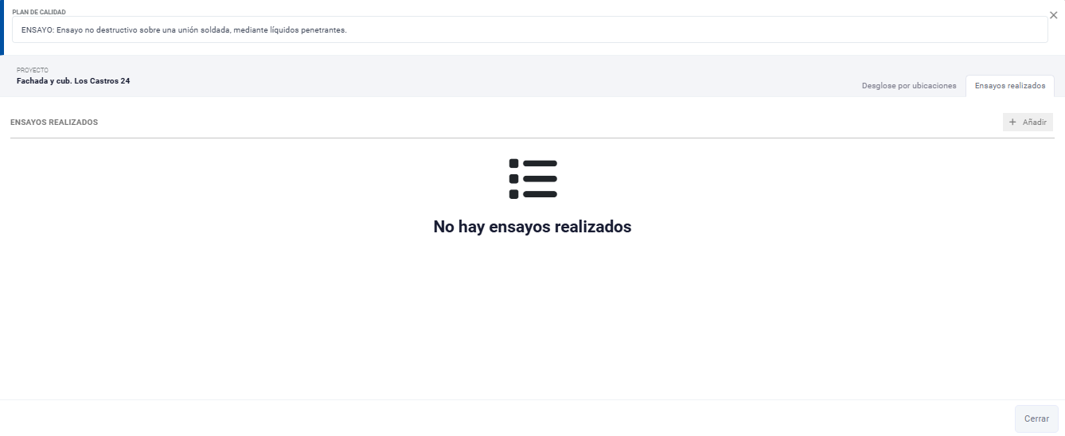Click the PROYECTO label
This screenshot has width=1065, height=436.
(x=32, y=70)
